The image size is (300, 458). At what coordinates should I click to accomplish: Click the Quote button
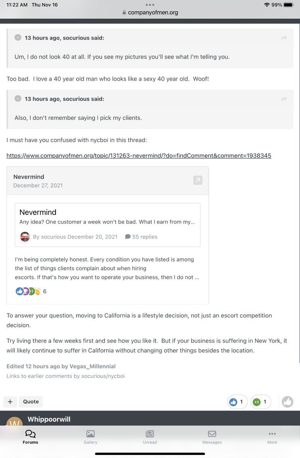pos(31,402)
